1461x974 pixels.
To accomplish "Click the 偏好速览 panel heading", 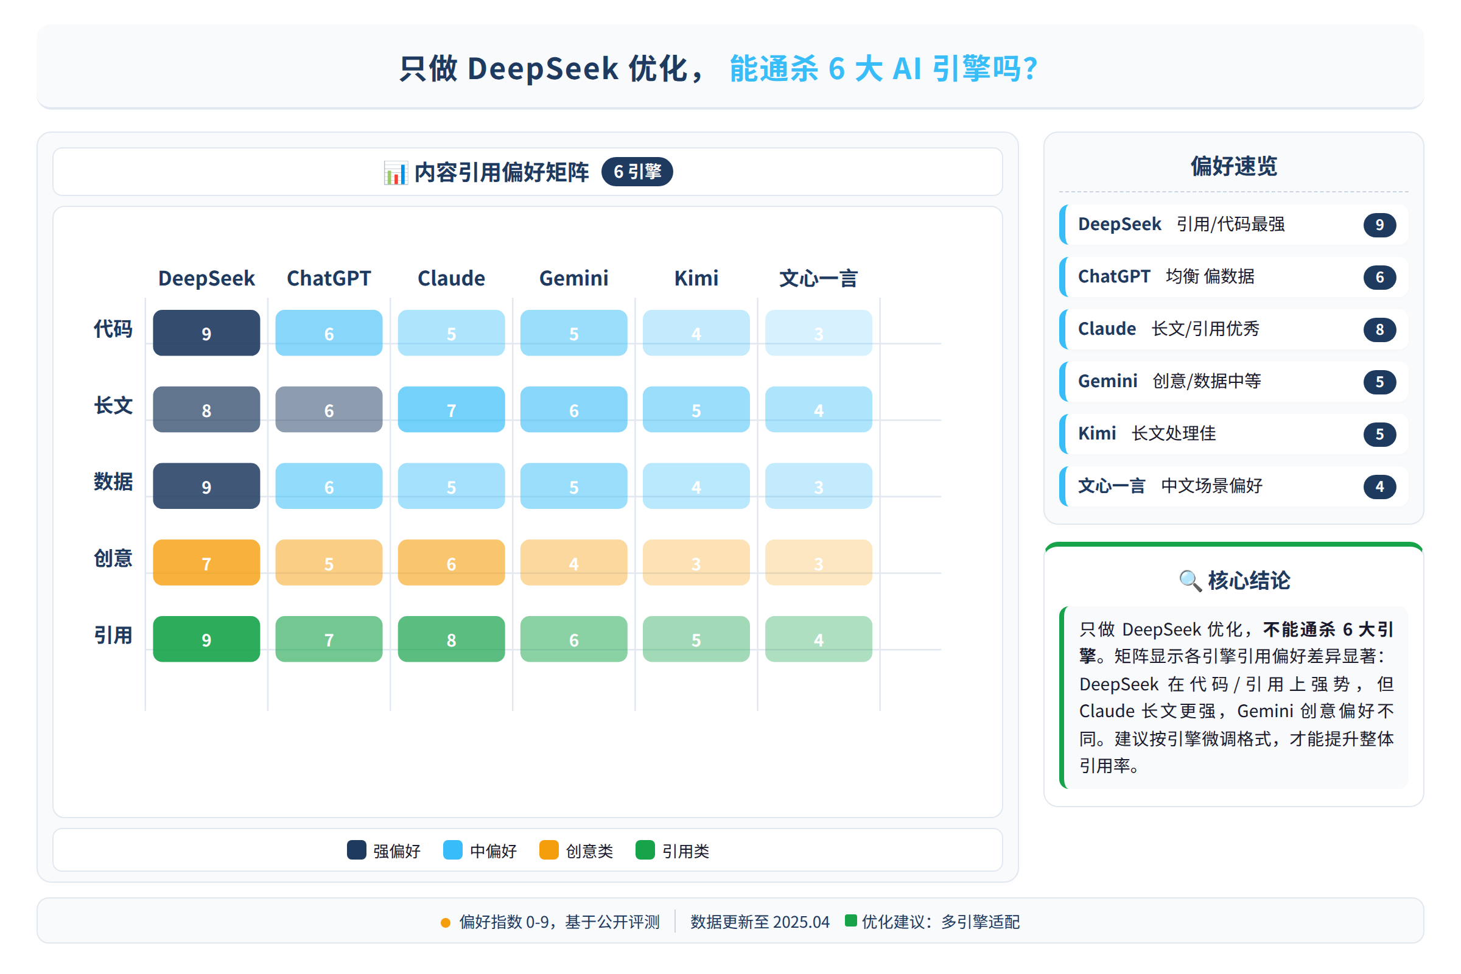I will (1233, 166).
